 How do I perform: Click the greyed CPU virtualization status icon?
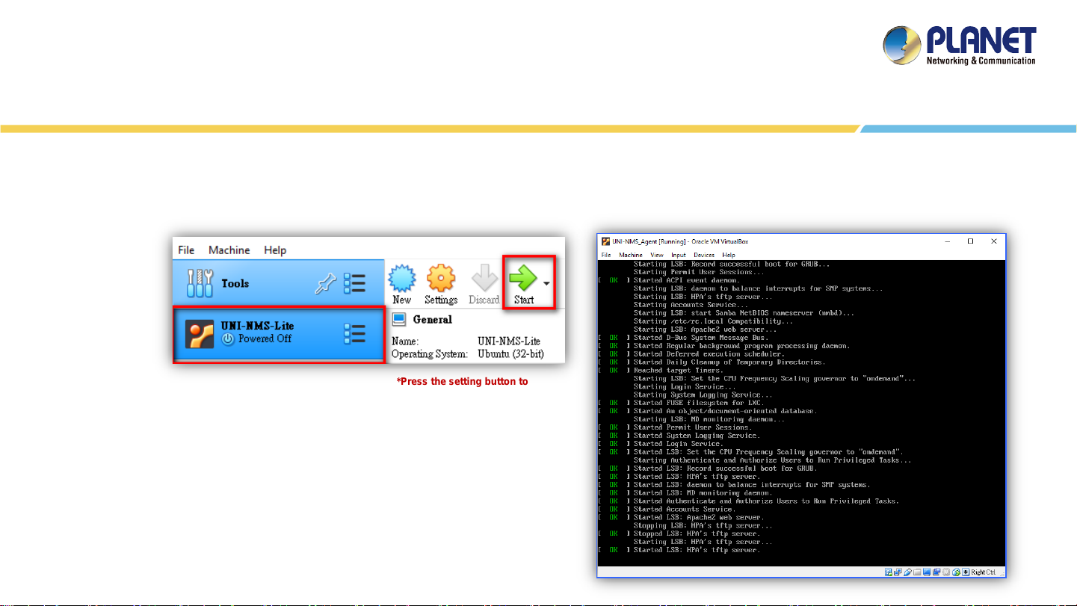946,572
